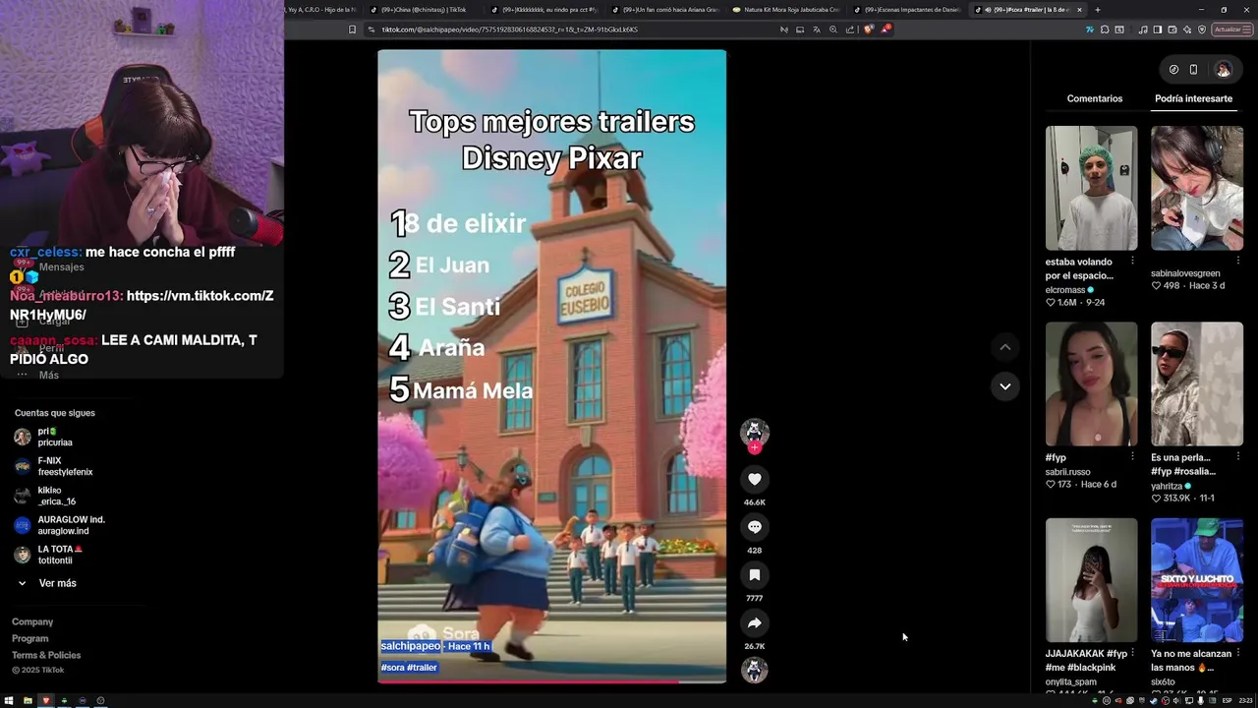Viewport: 1258px width, 708px height.
Task: Switch to the Natura Kit Mora Roja browser tab
Action: click(786, 10)
